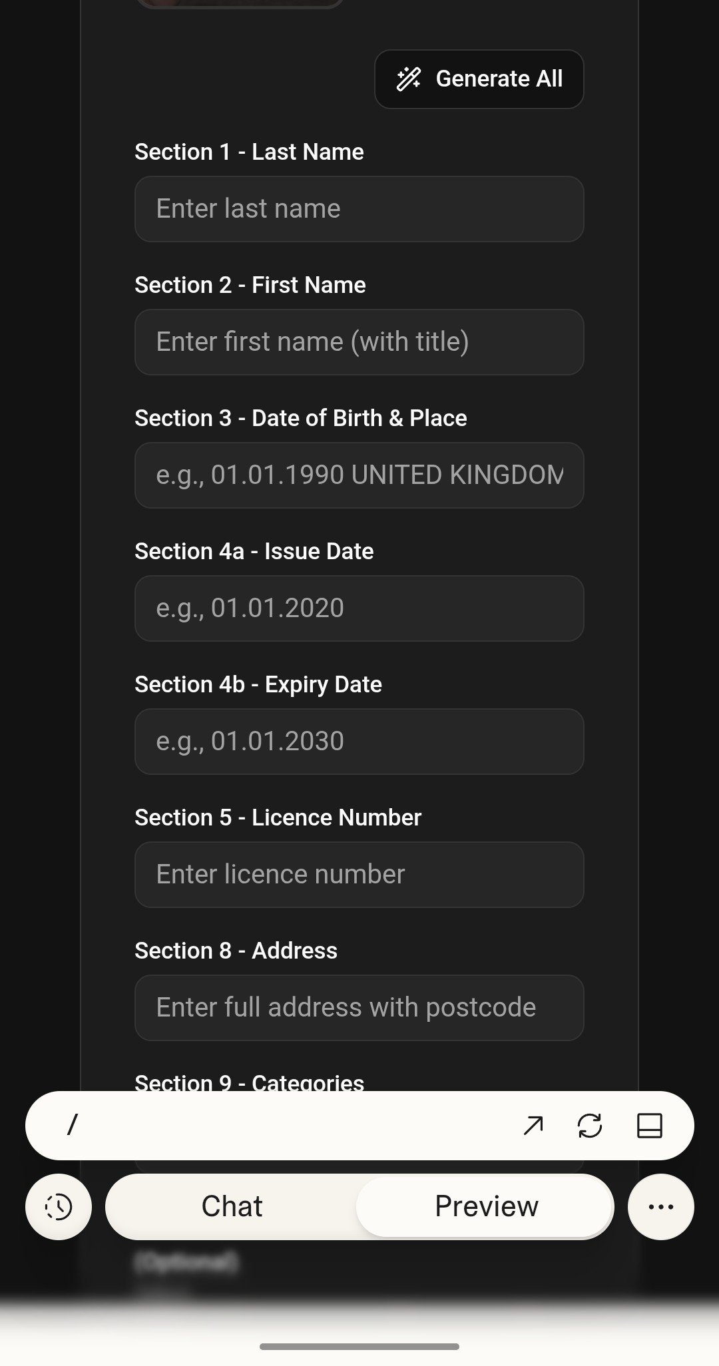719x1366 pixels.
Task: Click the Last Name input field
Action: pyautogui.click(x=359, y=209)
